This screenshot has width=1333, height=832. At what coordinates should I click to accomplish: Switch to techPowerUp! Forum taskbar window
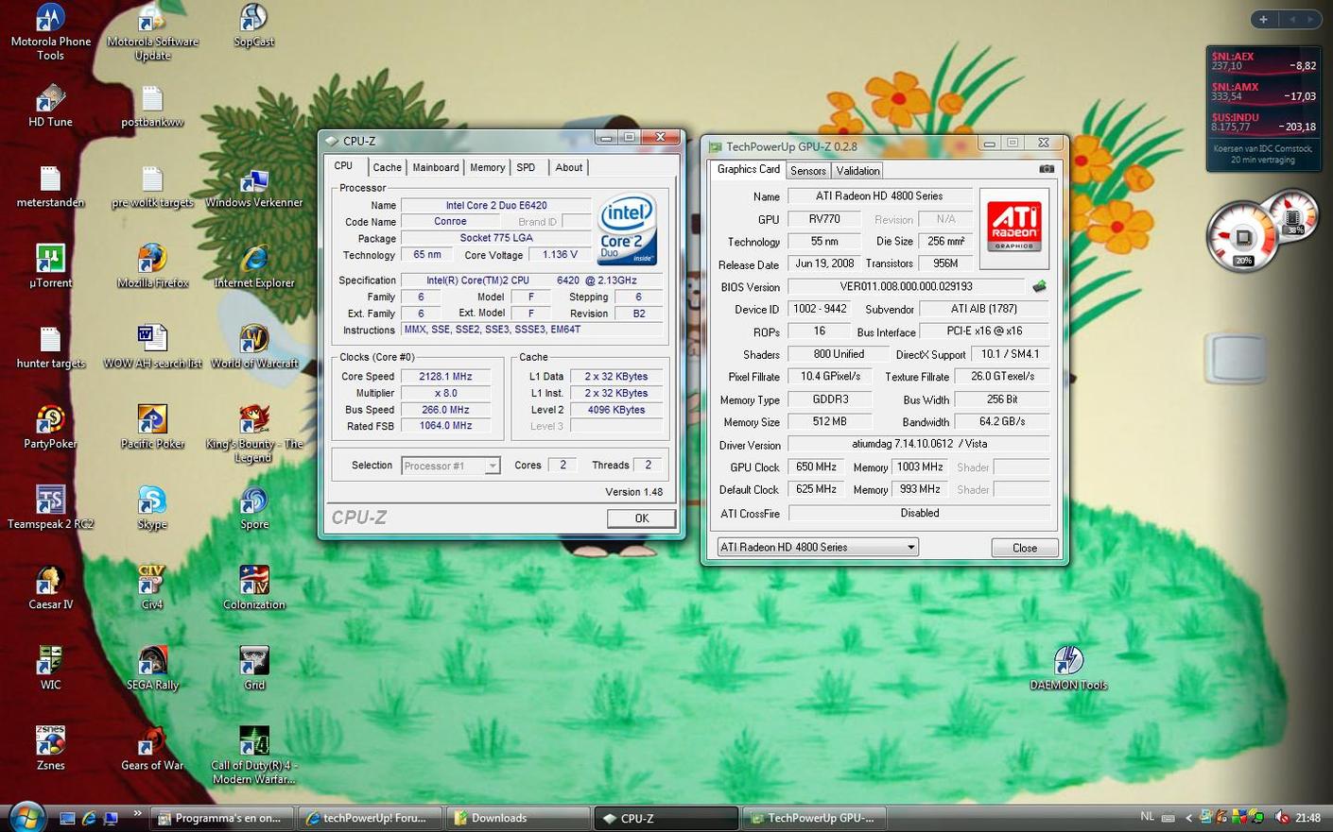click(370, 818)
